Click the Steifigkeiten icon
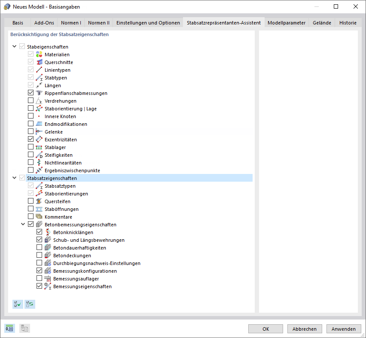 click(x=39, y=155)
